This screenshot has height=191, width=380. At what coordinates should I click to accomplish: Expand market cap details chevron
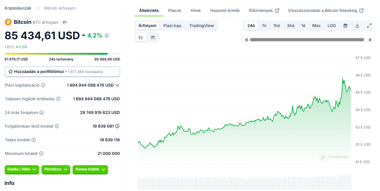(117, 85)
